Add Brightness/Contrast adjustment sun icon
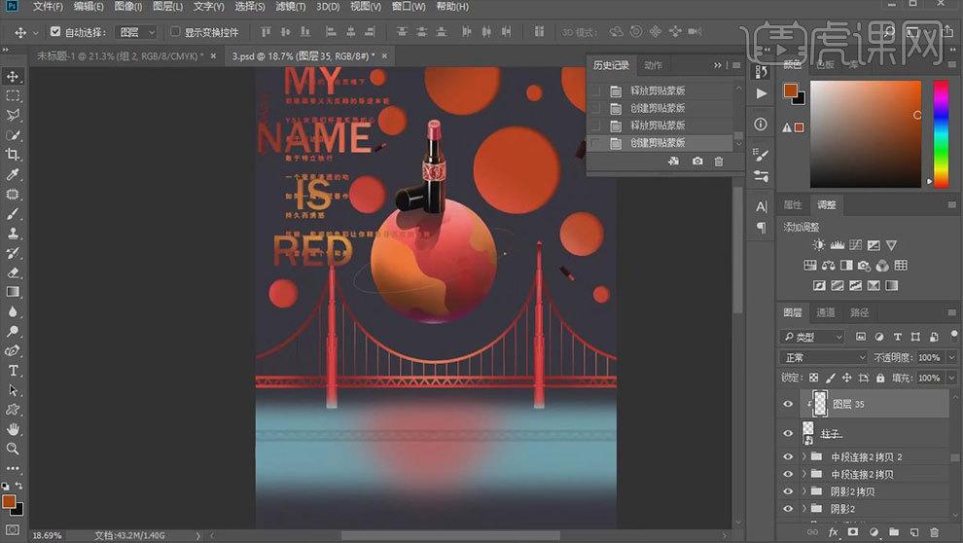 [818, 245]
